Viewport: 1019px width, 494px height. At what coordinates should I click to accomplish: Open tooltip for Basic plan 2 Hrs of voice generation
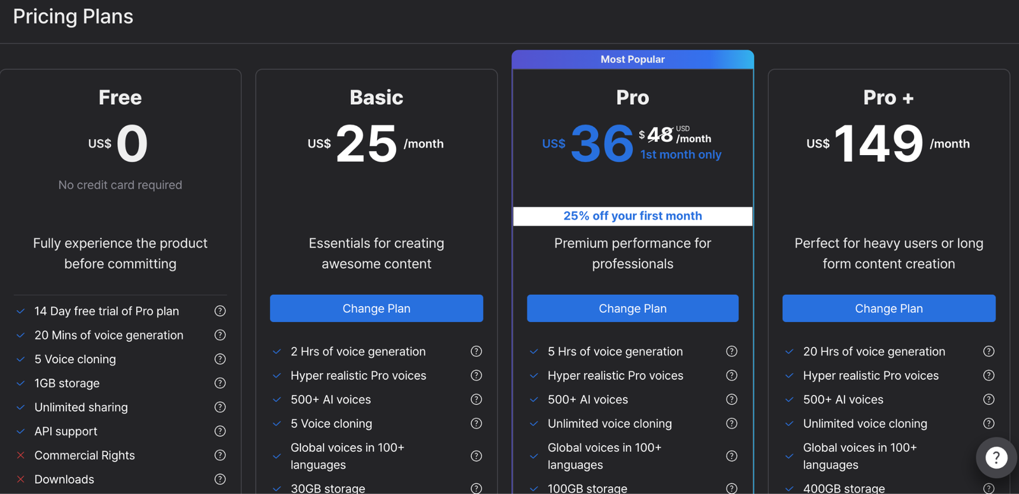(476, 351)
